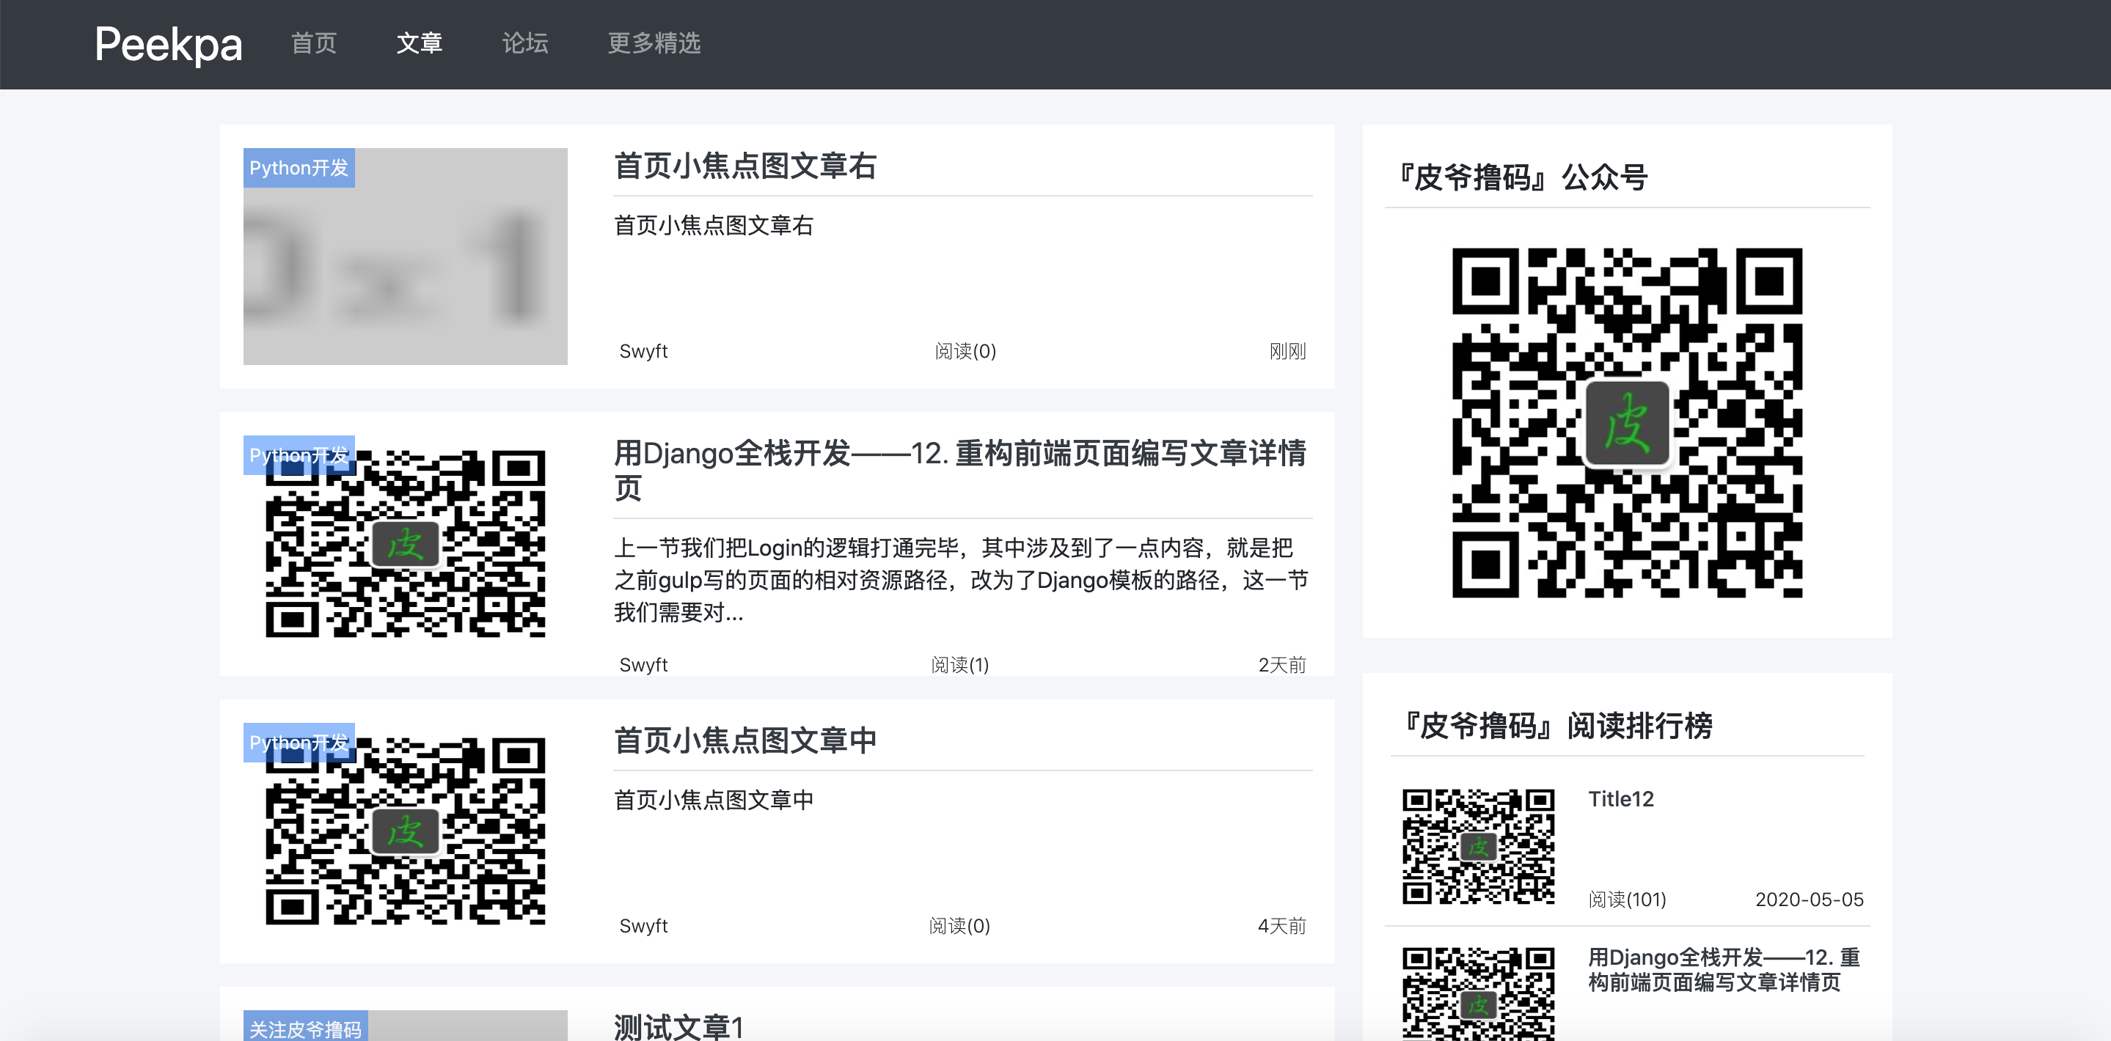The image size is (2111, 1041).
Task: Click the 阅读(1) read count
Action: [x=959, y=665]
